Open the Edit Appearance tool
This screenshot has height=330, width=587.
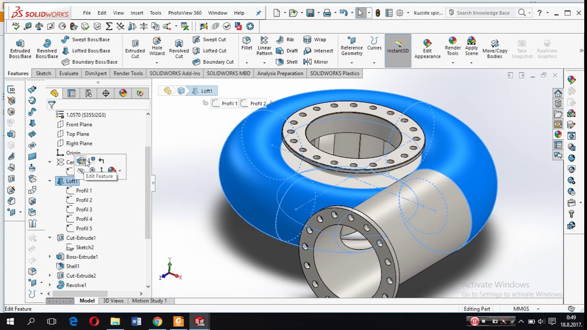[427, 49]
